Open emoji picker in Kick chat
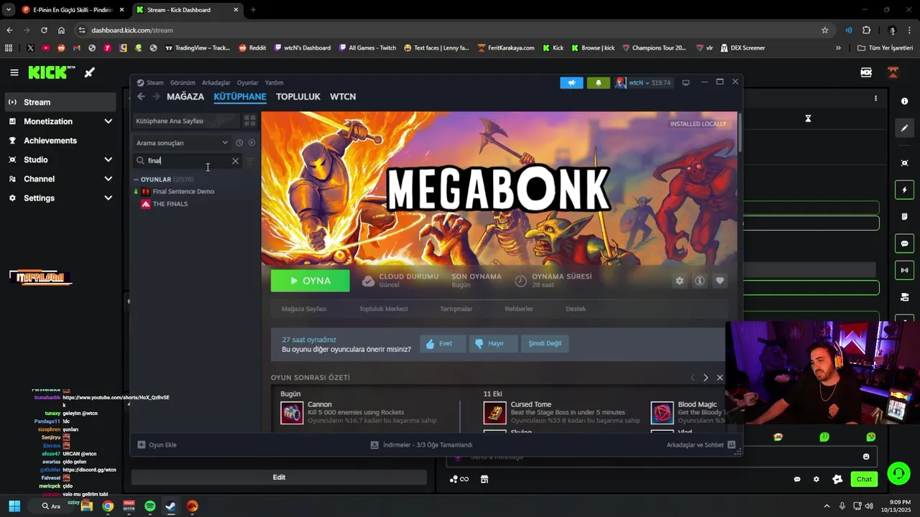Image resolution: width=920 pixels, height=517 pixels. click(865, 457)
